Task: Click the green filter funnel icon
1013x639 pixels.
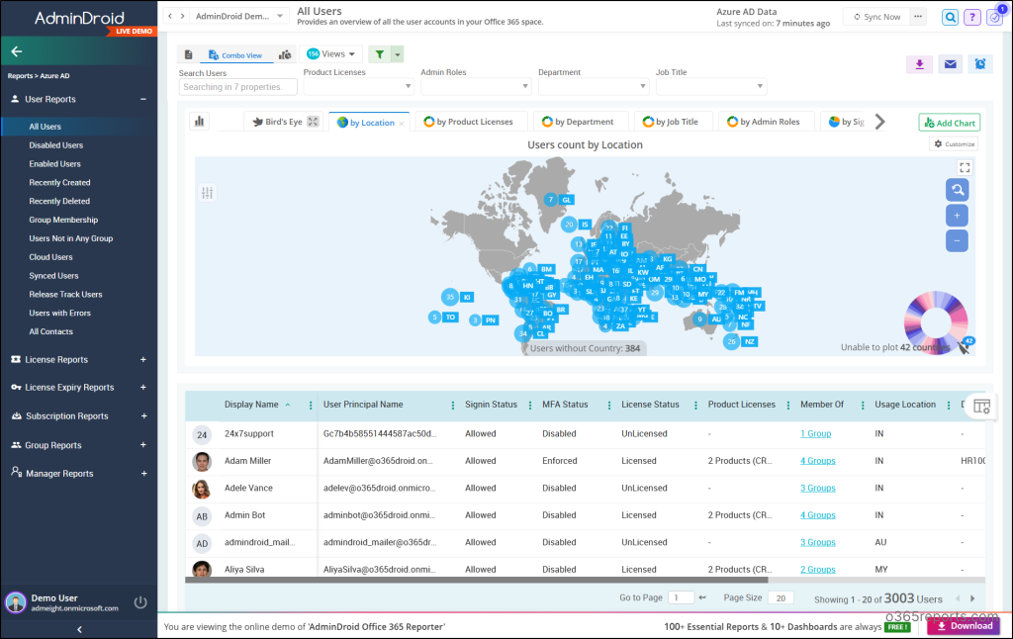Action: click(x=380, y=54)
